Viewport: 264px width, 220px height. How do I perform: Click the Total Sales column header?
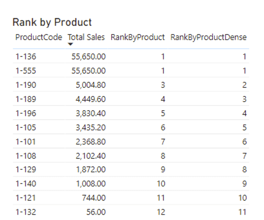coord(86,37)
